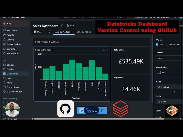Click the Data Engineering section header

coord(10,98)
